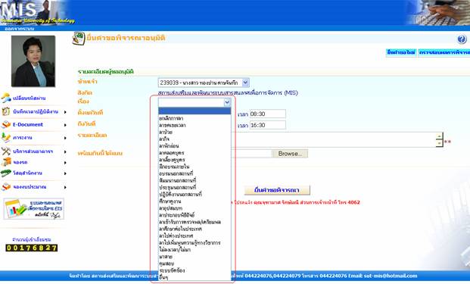Expand the จองรถ submenu arrow
Viewport: 470px width, 284px height.
[x=65, y=163]
